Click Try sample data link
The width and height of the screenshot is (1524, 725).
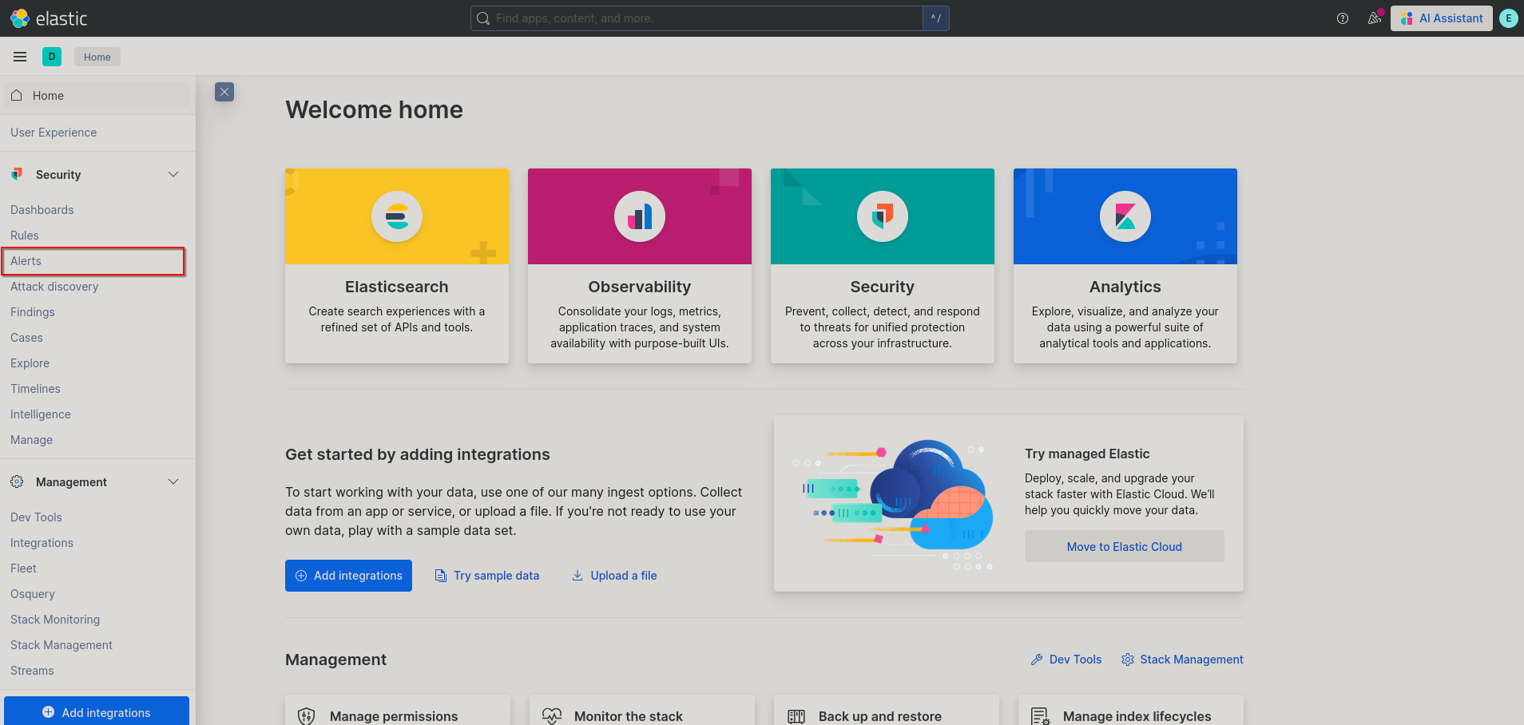coord(486,576)
